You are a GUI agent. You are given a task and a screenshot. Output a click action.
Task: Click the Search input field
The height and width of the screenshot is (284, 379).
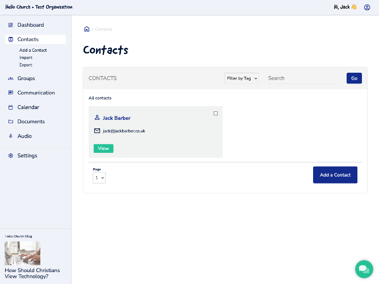click(x=302, y=78)
